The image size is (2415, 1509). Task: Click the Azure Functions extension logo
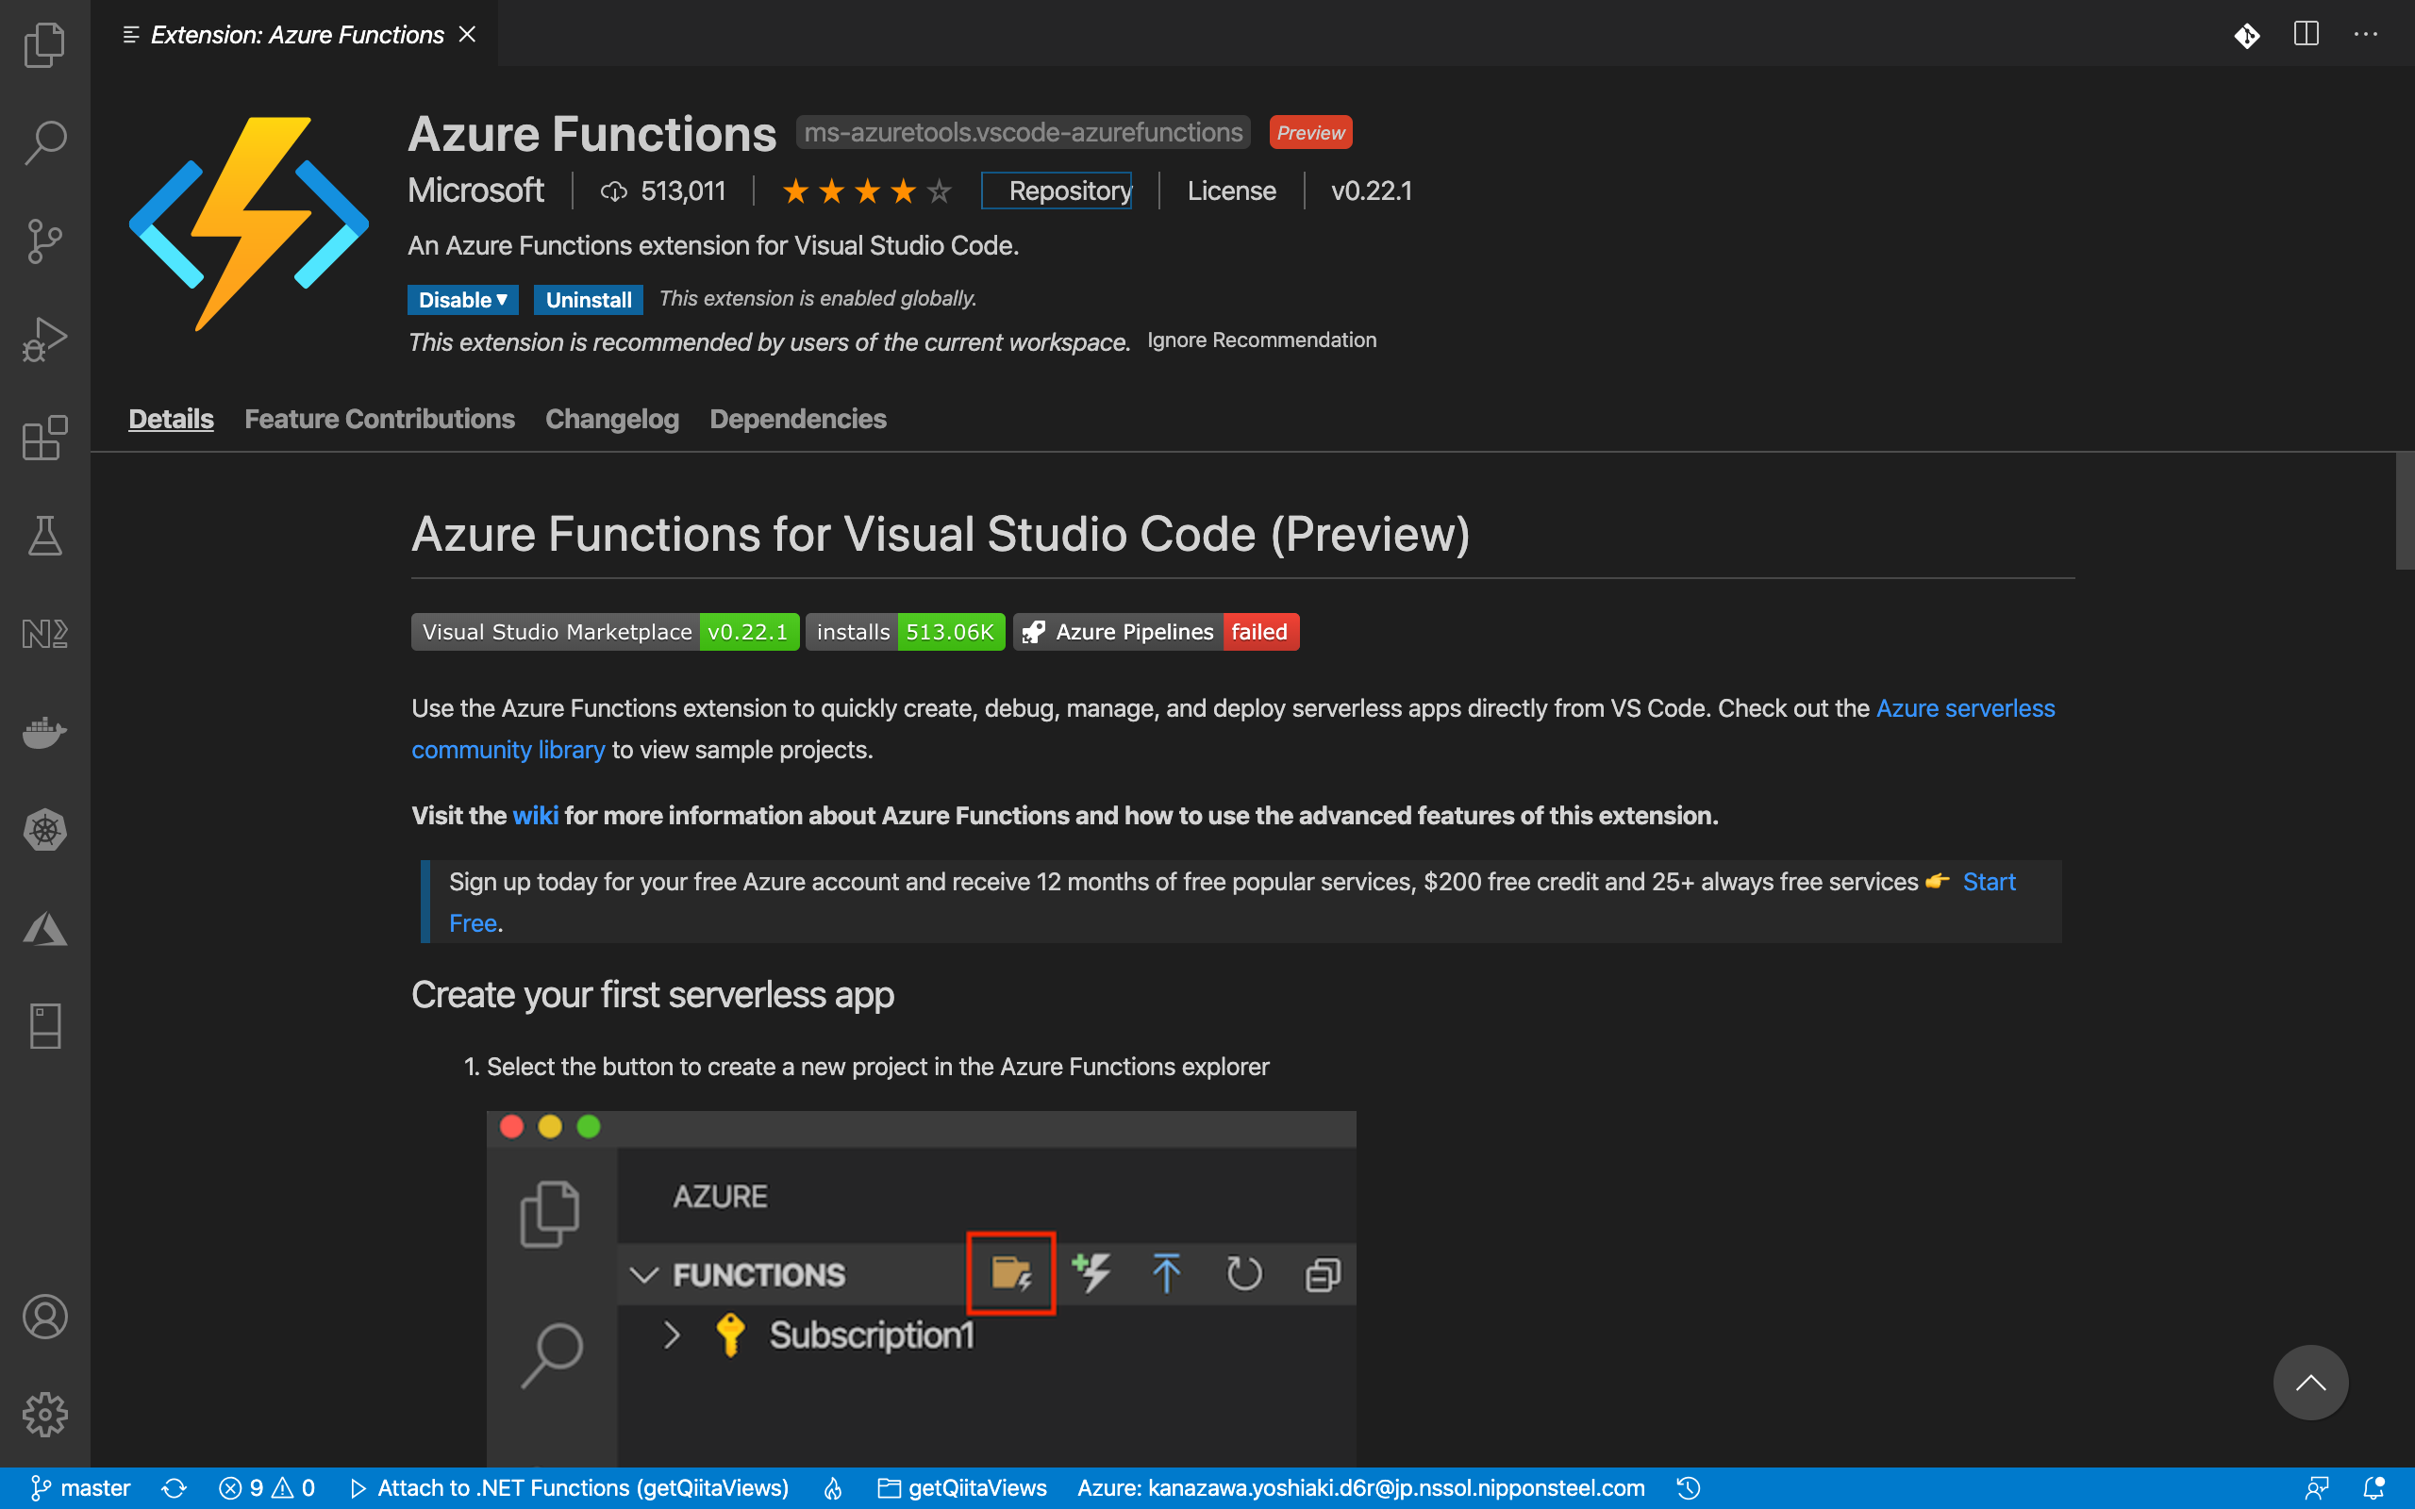click(248, 224)
